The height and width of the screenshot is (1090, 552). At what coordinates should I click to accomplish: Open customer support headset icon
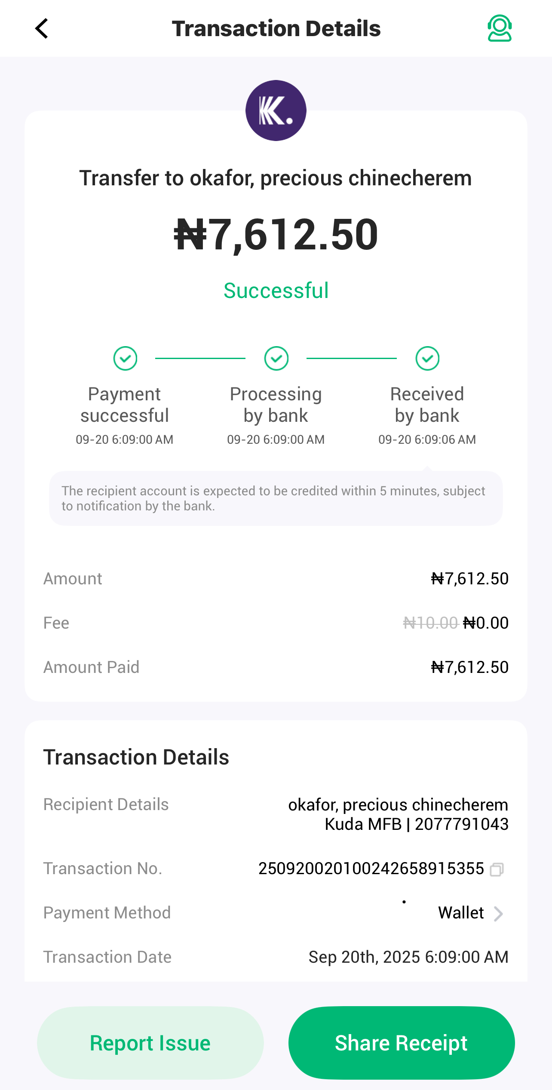pyautogui.click(x=499, y=29)
